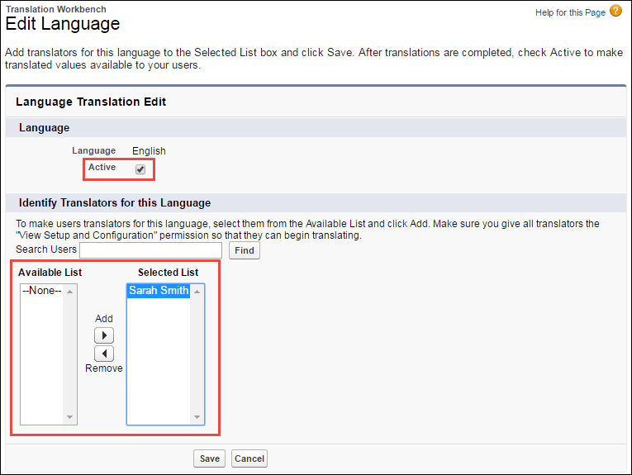Image resolution: width=632 pixels, height=475 pixels.
Task: Click the Find button
Action: tap(245, 250)
